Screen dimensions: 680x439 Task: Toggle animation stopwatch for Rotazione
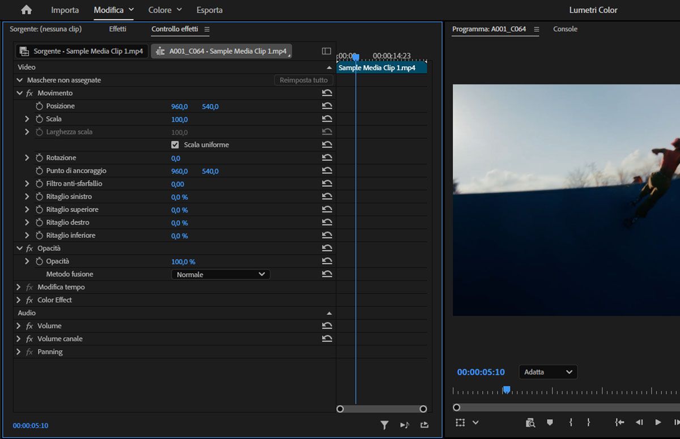point(39,158)
